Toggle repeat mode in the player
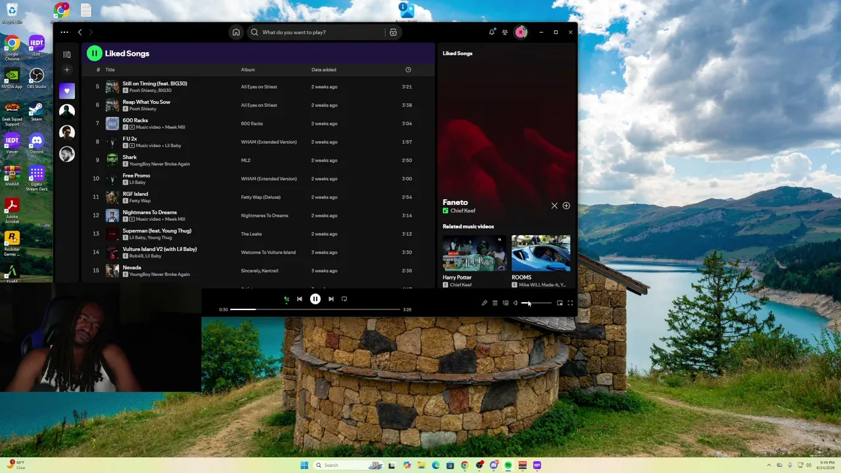 click(344, 299)
